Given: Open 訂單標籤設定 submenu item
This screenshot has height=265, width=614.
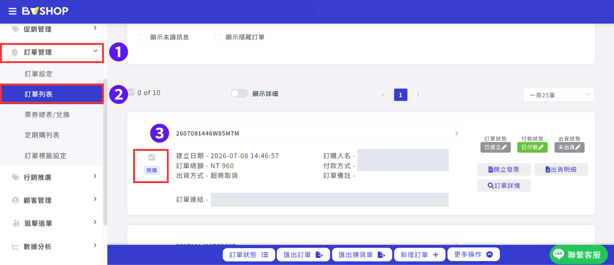Looking at the screenshot, I should coord(46,156).
